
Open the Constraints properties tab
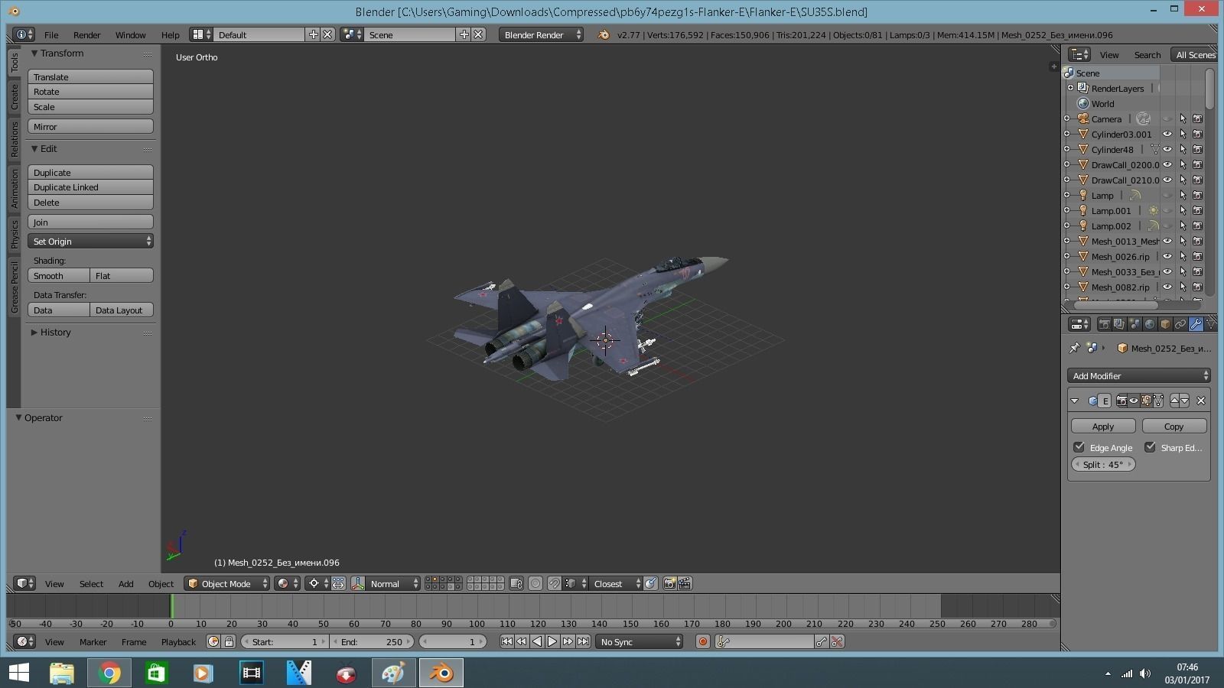1180,324
